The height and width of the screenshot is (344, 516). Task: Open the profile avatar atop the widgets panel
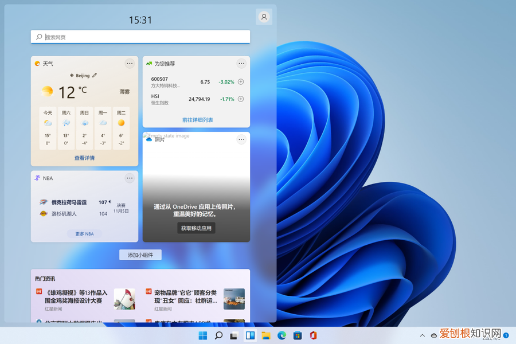pos(264,16)
